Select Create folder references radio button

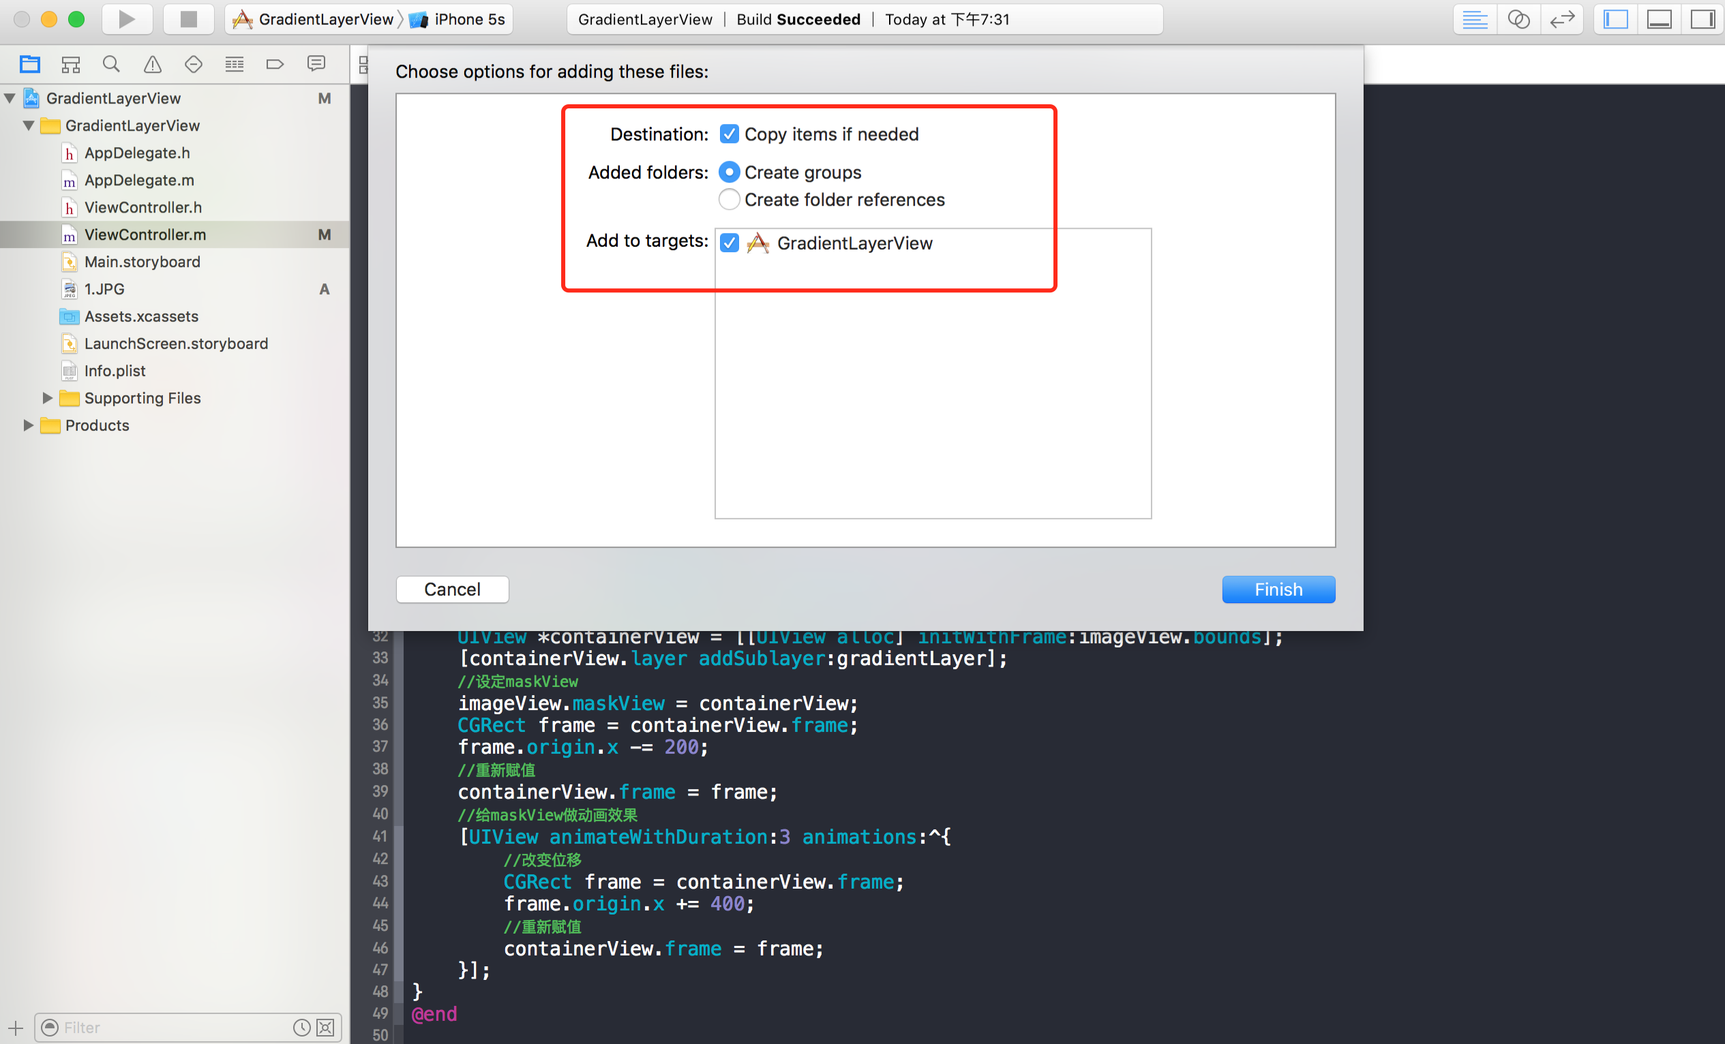730,200
